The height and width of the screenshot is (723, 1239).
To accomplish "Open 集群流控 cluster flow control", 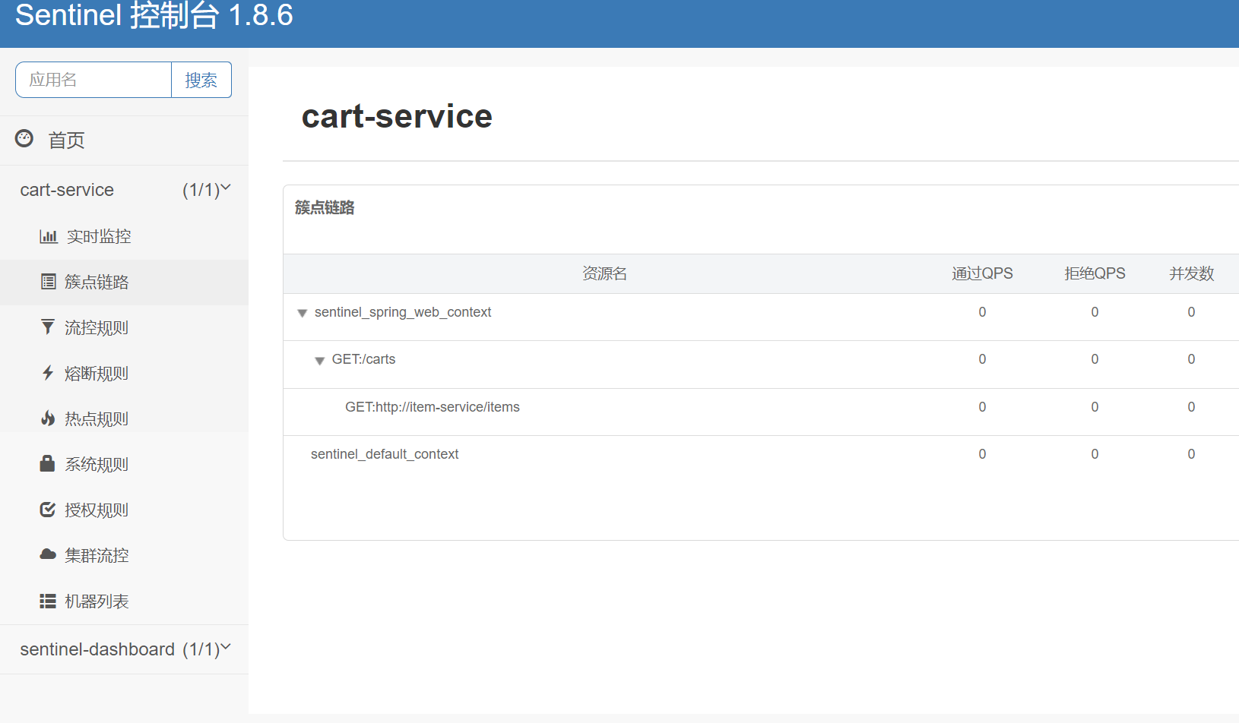I will 97,555.
